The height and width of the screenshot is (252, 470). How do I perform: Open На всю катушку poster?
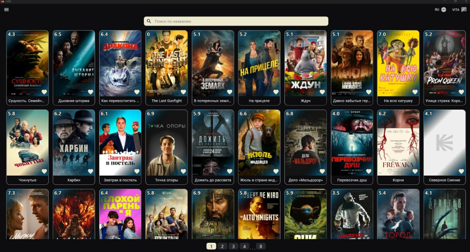pyautogui.click(x=398, y=63)
